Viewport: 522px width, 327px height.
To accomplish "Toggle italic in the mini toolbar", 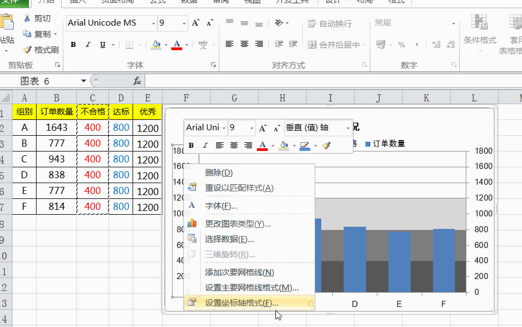I will [x=205, y=146].
